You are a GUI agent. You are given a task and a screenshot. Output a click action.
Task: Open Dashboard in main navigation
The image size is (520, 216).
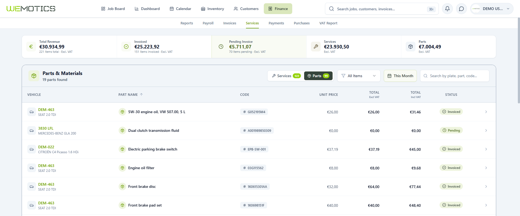tap(147, 9)
